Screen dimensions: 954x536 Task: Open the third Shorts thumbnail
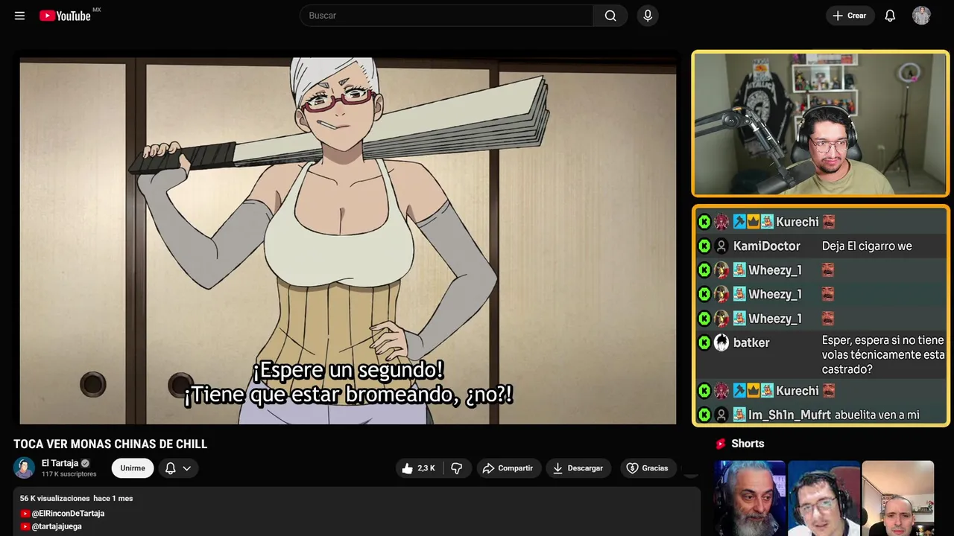[897, 498]
